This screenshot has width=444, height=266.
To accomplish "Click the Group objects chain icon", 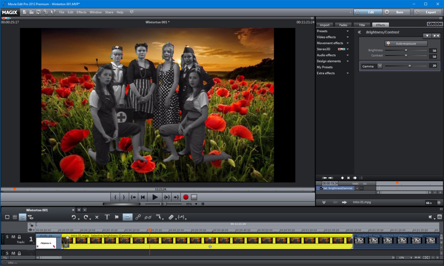I will tap(138, 217).
